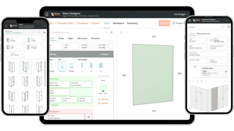Click Add Bar link
This screenshot has height=131, width=234.
[x=103, y=103]
